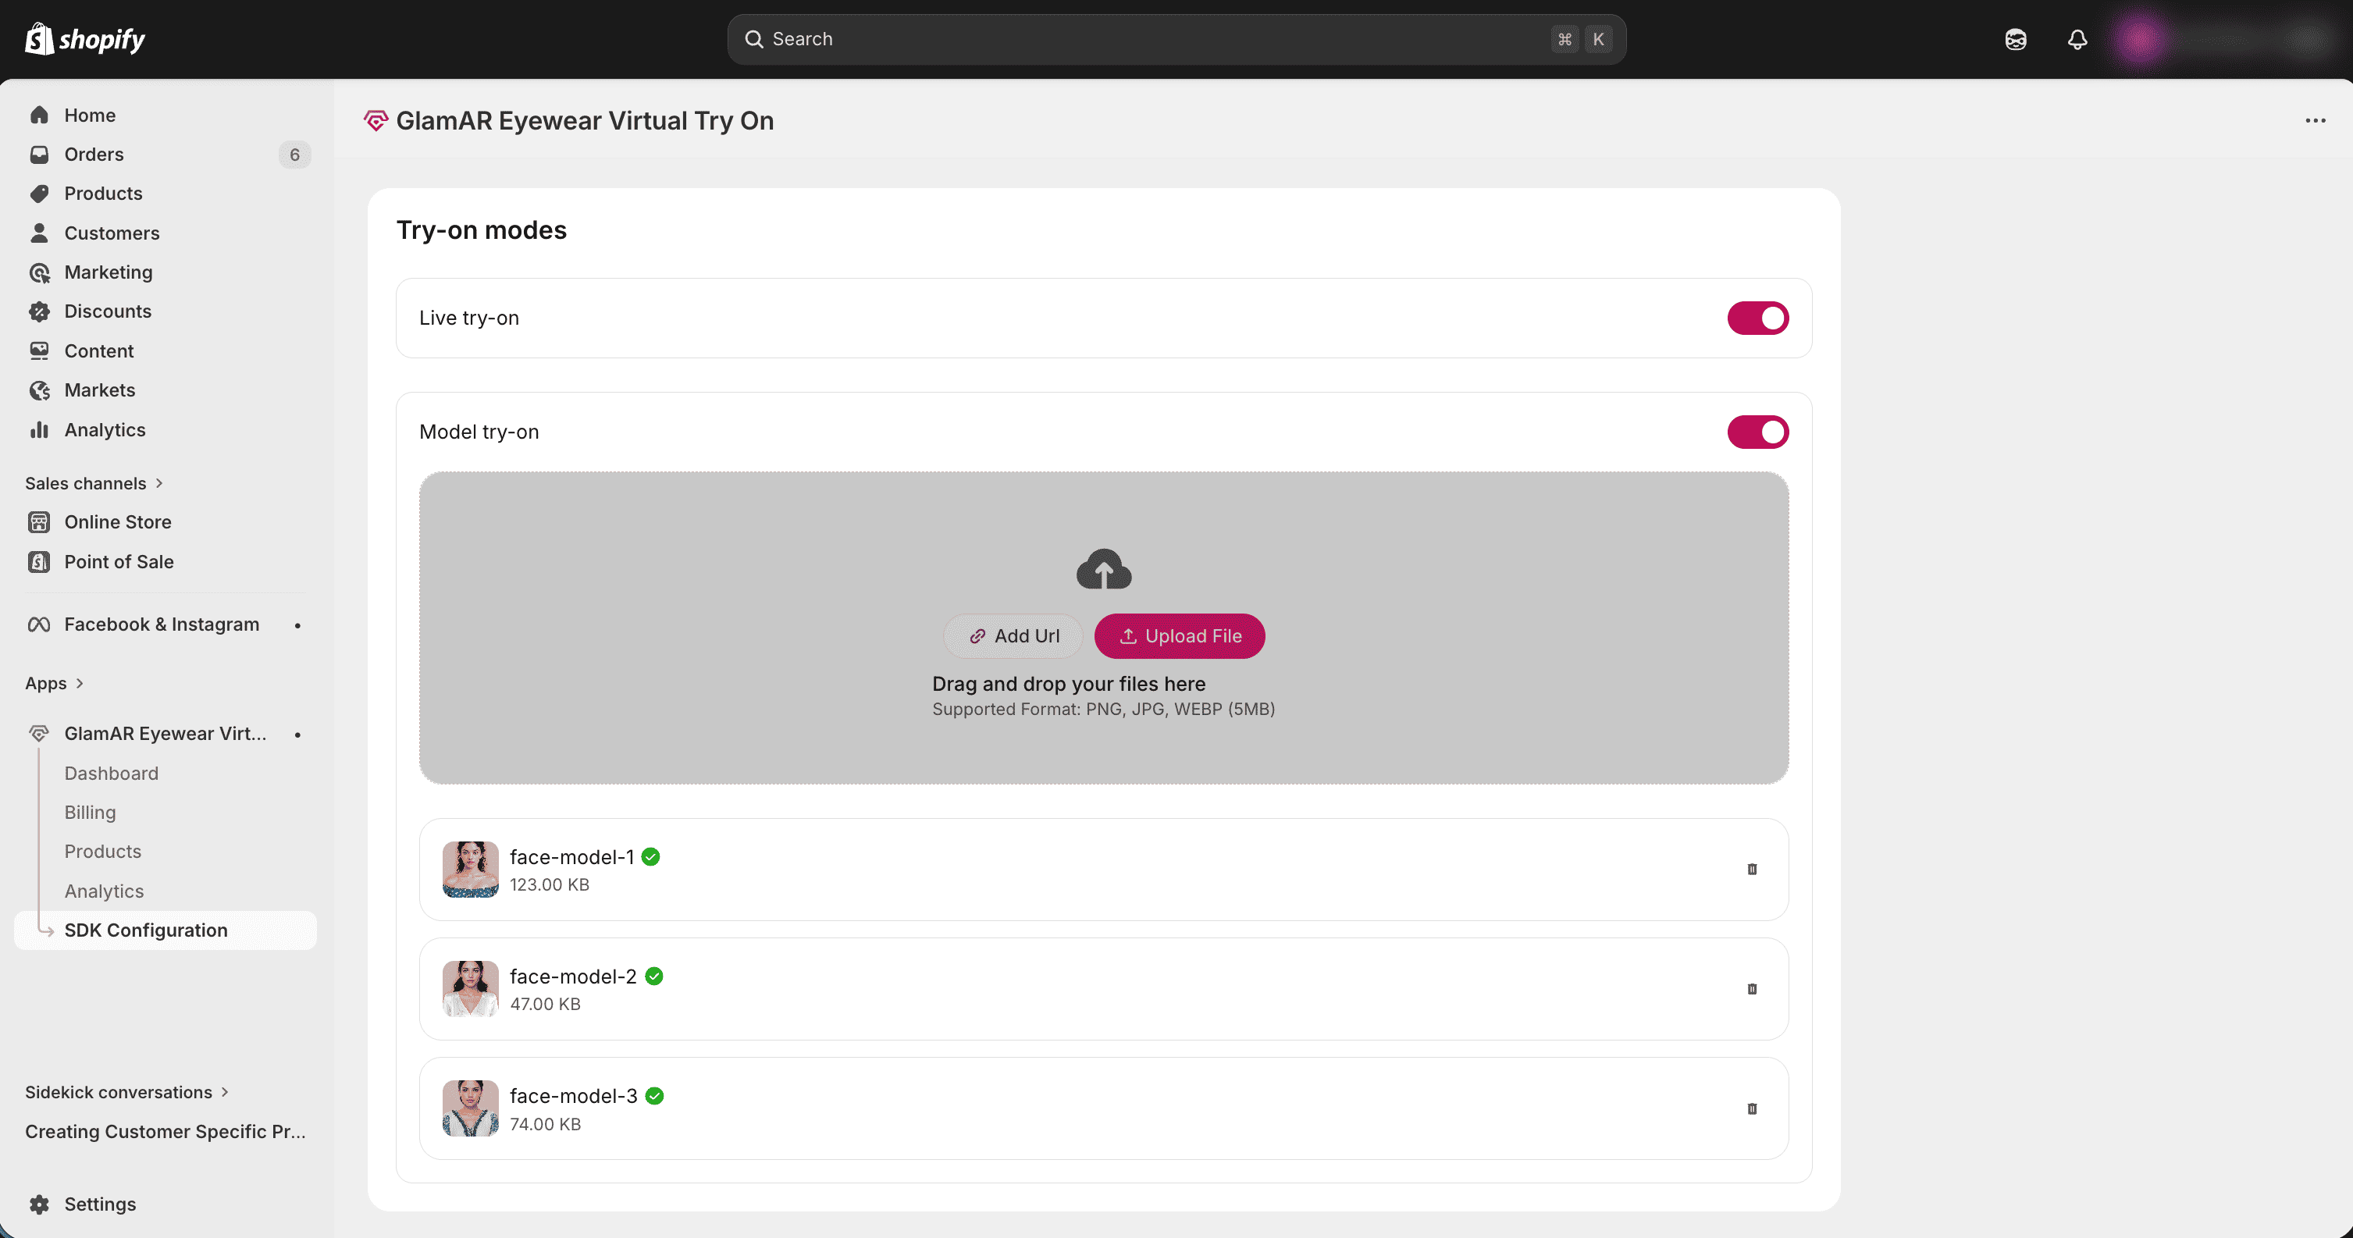Open the notifications bell
The height and width of the screenshot is (1238, 2353).
click(x=2077, y=39)
